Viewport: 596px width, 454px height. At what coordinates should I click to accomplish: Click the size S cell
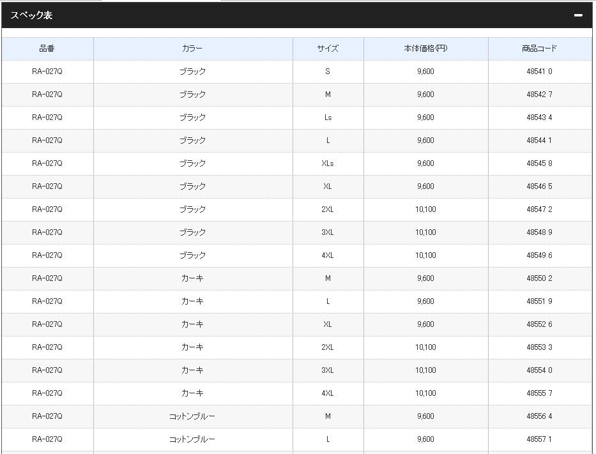(328, 72)
